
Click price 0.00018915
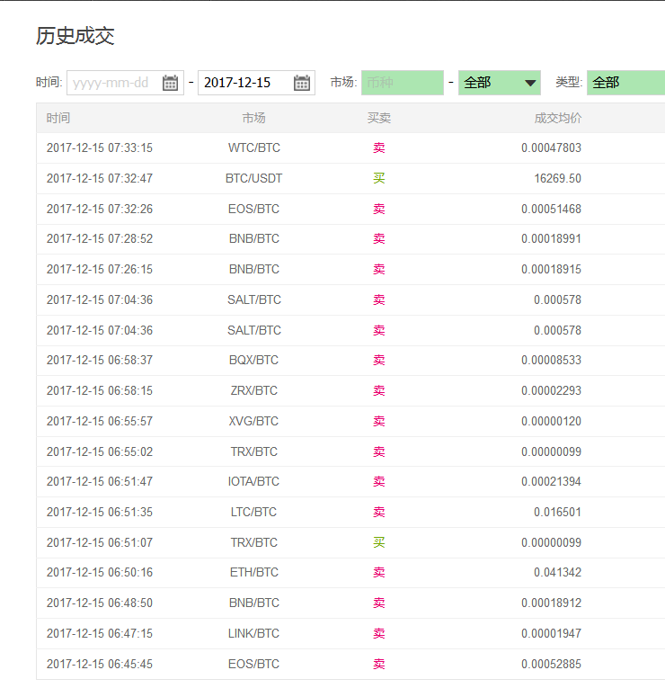(x=551, y=270)
